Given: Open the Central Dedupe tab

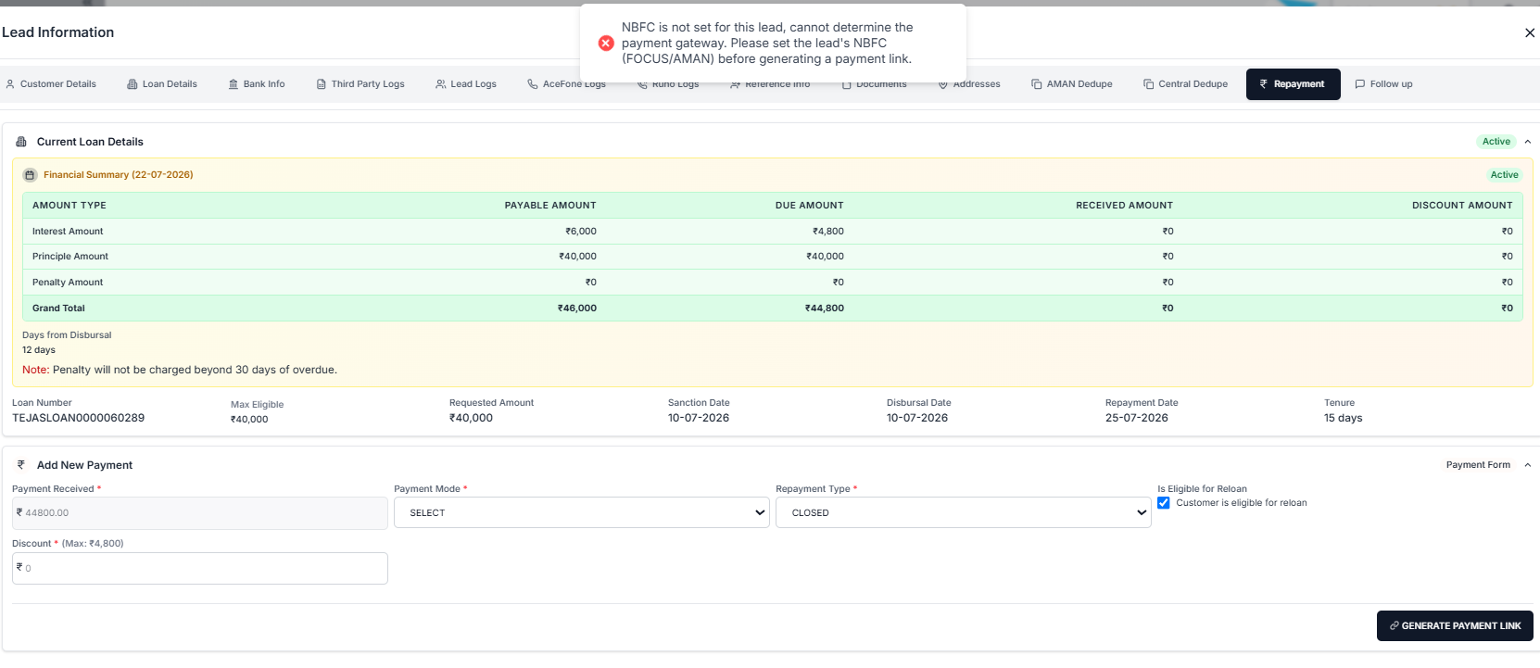Looking at the screenshot, I should pyautogui.click(x=1185, y=84).
